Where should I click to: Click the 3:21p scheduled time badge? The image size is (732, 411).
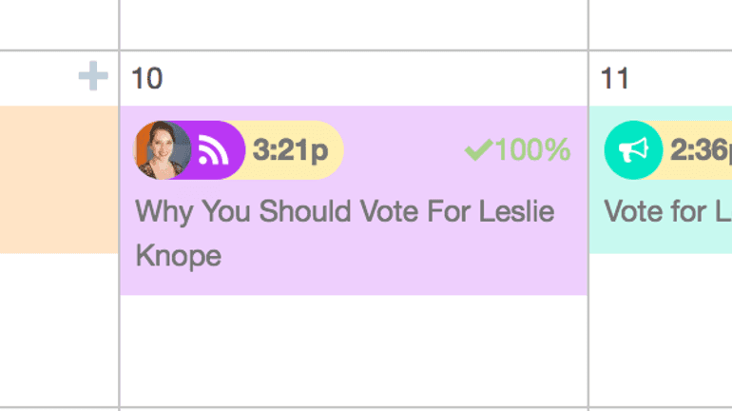point(291,150)
